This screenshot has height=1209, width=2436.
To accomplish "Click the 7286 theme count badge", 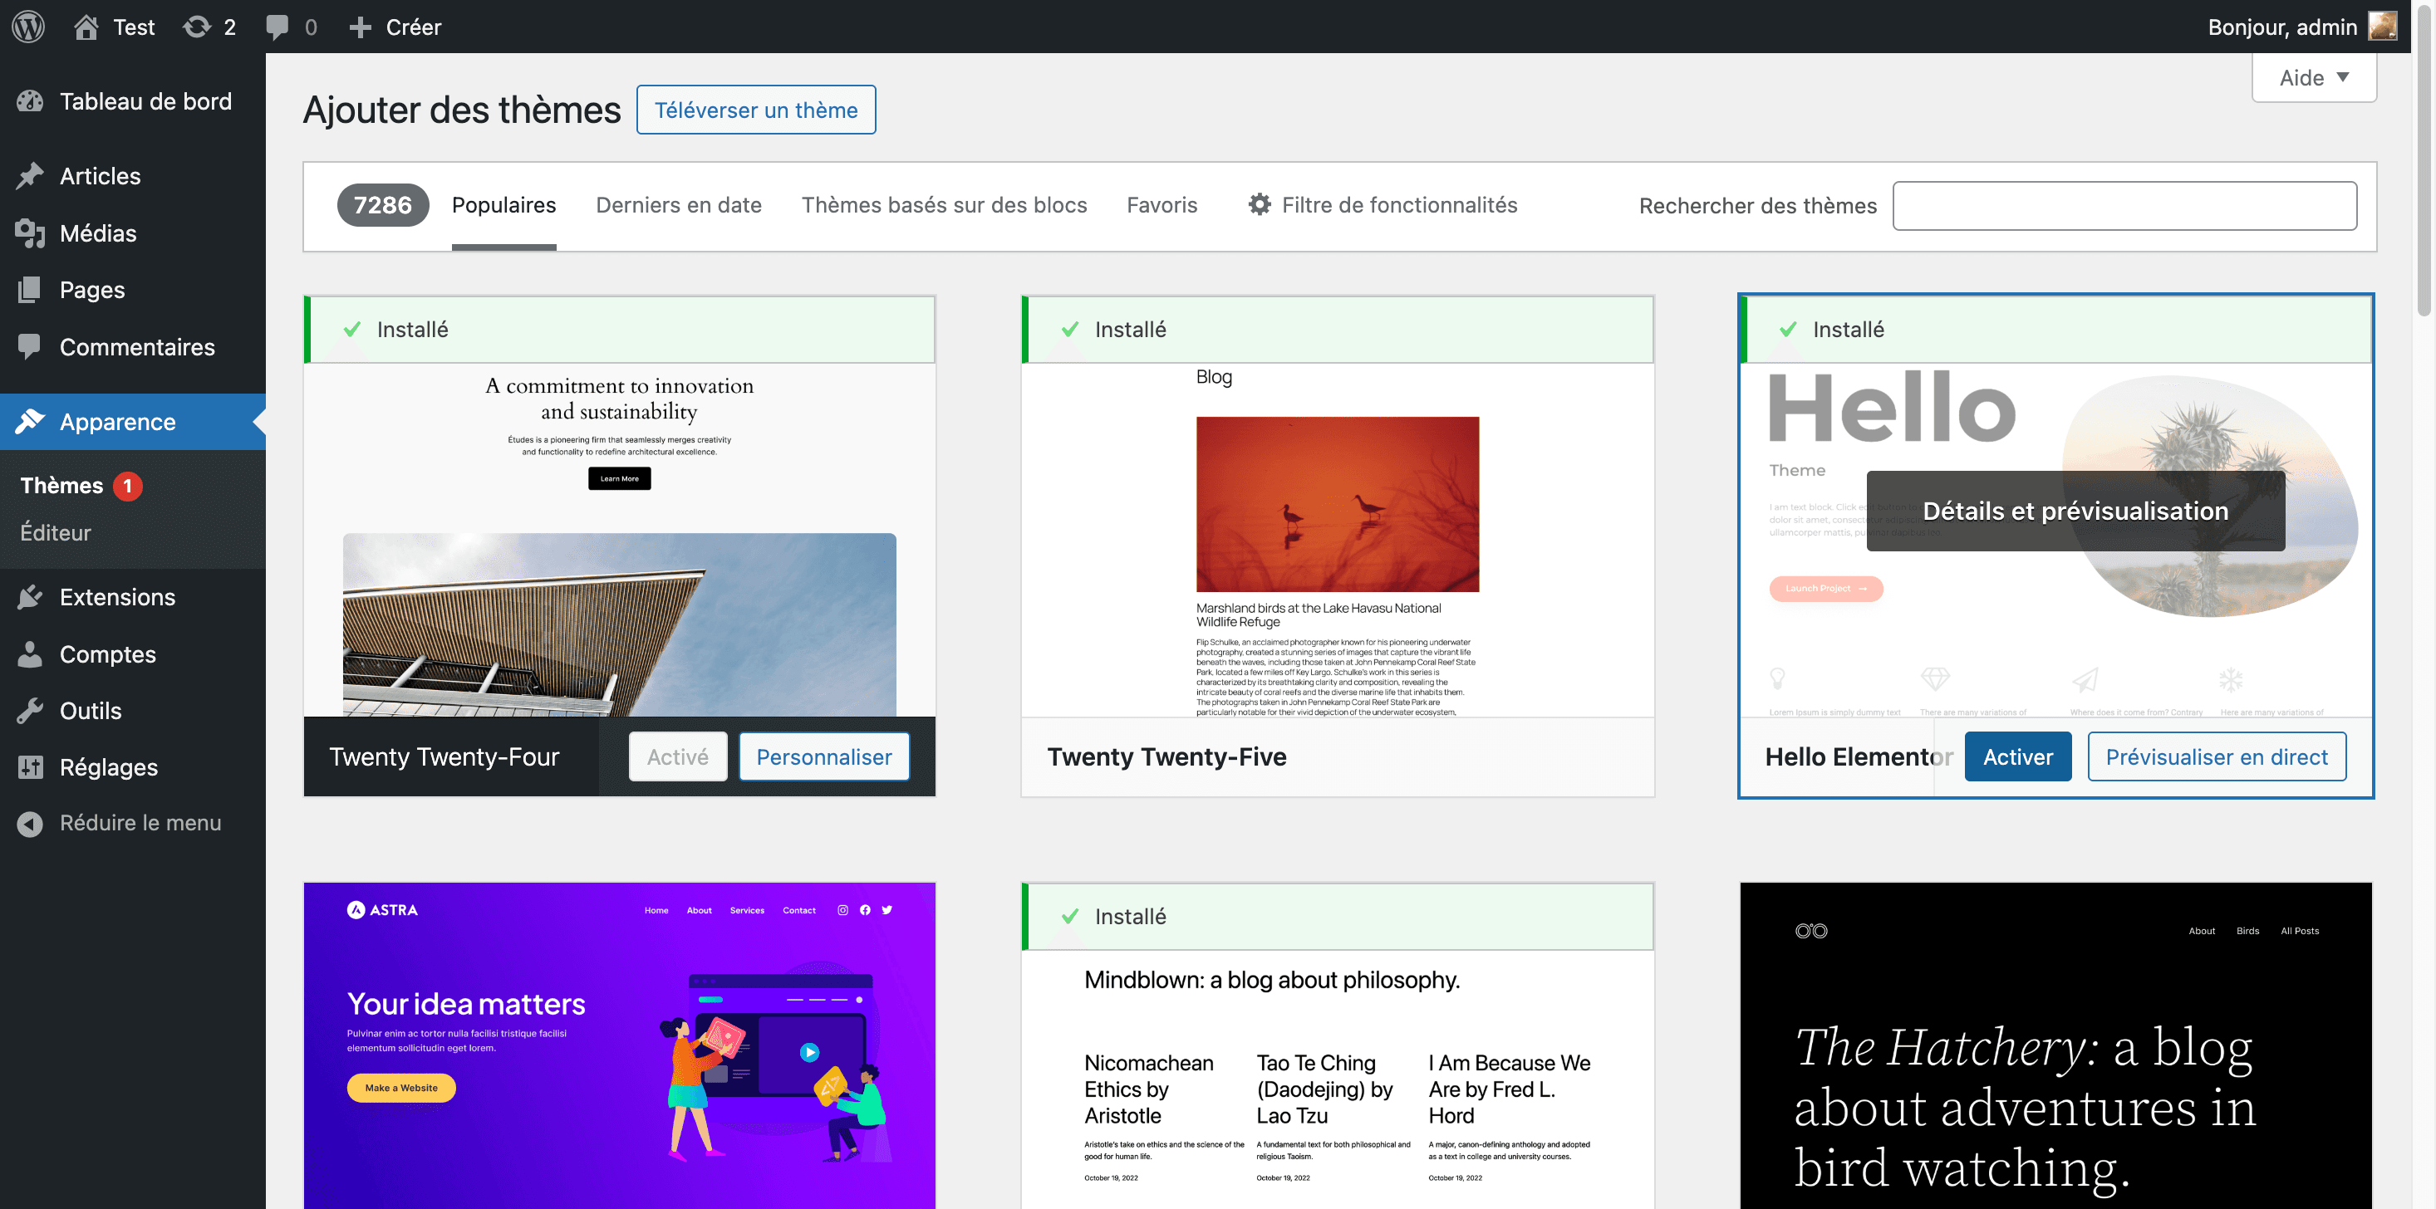I will pos(383,205).
